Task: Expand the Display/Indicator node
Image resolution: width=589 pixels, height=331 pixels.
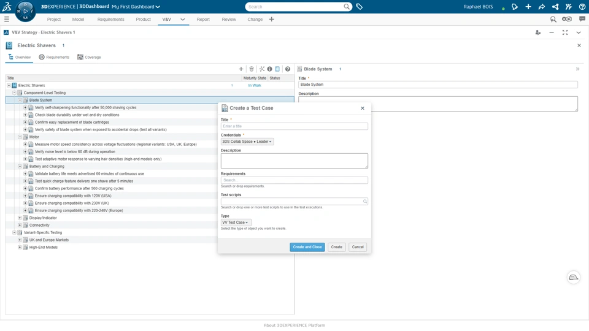Action: tap(20, 218)
